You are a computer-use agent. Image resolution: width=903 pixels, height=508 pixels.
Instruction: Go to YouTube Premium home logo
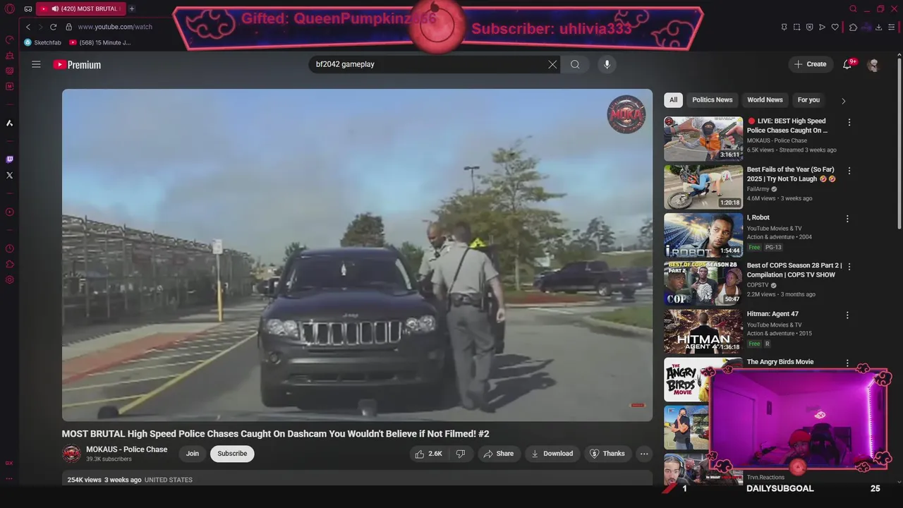77,64
